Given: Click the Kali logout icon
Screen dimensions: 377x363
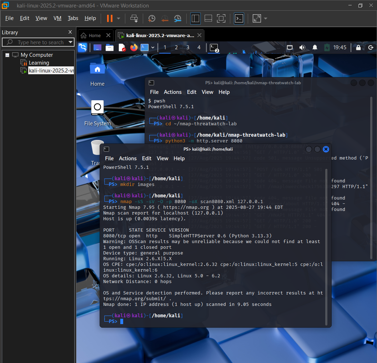Looking at the screenshot, I should tap(371, 47).
